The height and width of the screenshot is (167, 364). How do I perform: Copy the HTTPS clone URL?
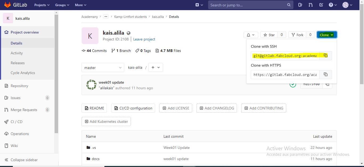coord(325,74)
